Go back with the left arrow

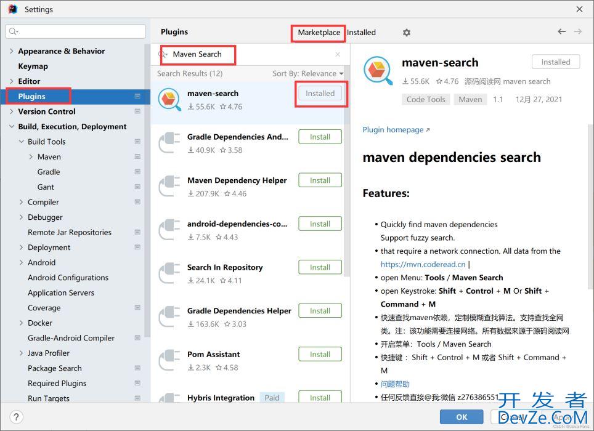tap(562, 31)
